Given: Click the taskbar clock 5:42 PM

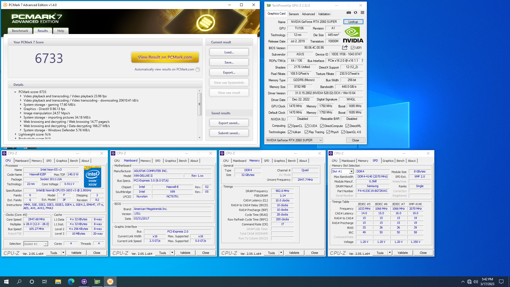Looking at the screenshot, I should [x=487, y=279].
